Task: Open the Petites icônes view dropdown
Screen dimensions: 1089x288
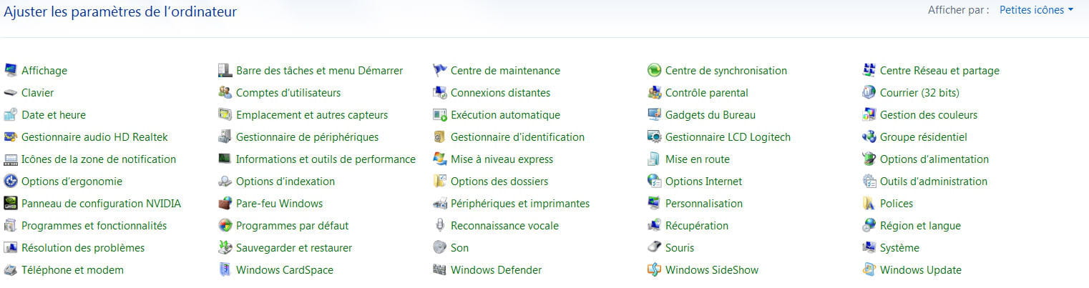Action: pyautogui.click(x=1037, y=10)
